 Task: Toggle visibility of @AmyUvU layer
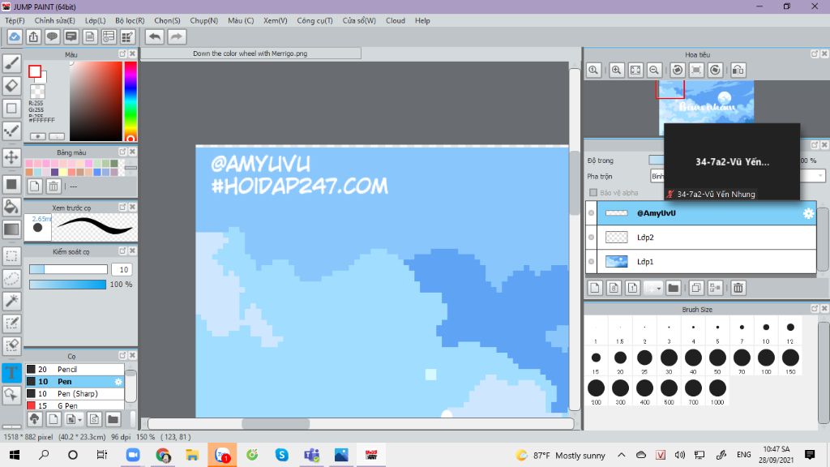pyautogui.click(x=591, y=213)
